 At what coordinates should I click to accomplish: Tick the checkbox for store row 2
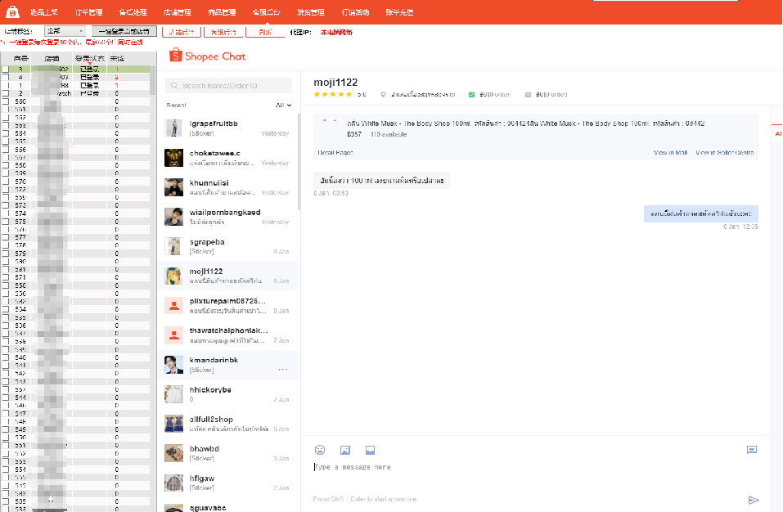6,93
